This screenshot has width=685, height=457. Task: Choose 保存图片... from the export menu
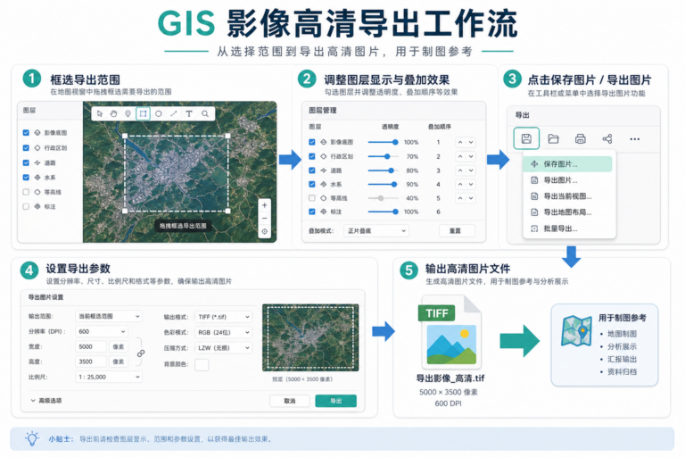tap(567, 164)
